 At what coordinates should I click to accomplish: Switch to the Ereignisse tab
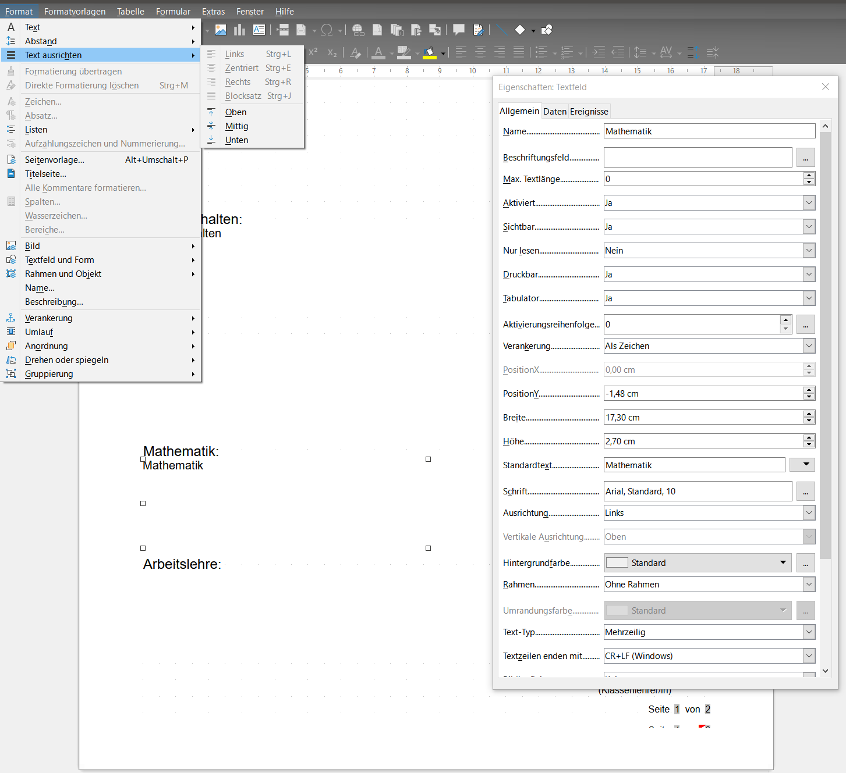pyautogui.click(x=589, y=112)
